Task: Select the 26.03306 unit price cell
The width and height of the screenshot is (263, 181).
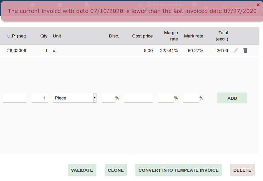Action: [x=17, y=51]
